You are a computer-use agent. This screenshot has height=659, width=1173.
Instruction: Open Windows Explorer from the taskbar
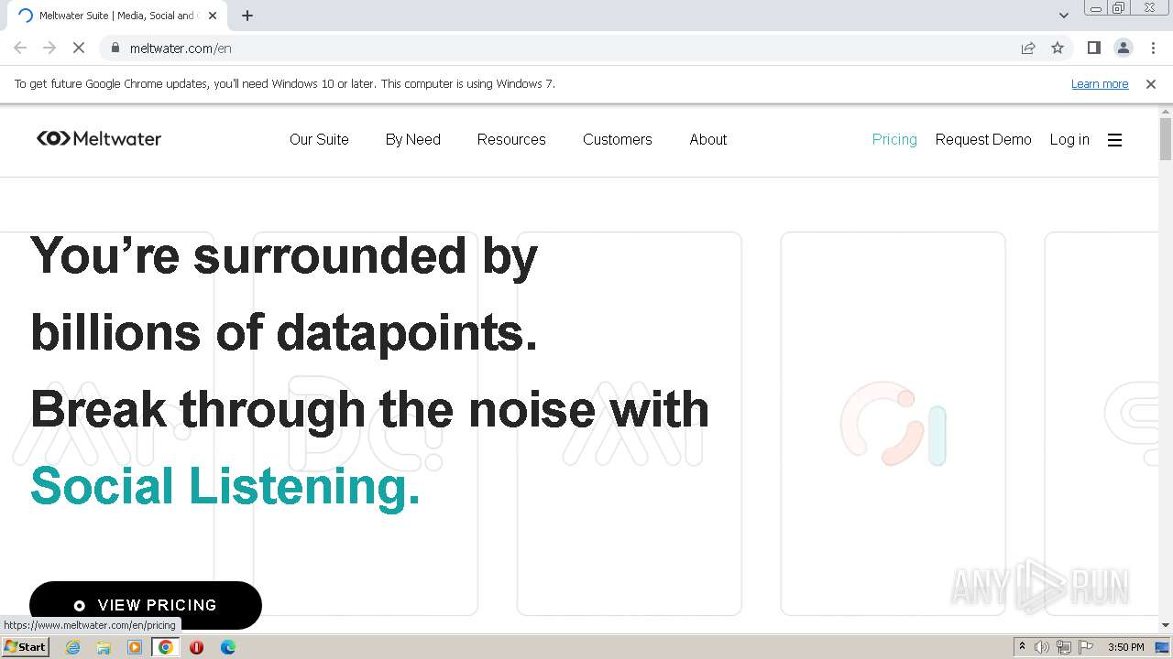click(104, 647)
